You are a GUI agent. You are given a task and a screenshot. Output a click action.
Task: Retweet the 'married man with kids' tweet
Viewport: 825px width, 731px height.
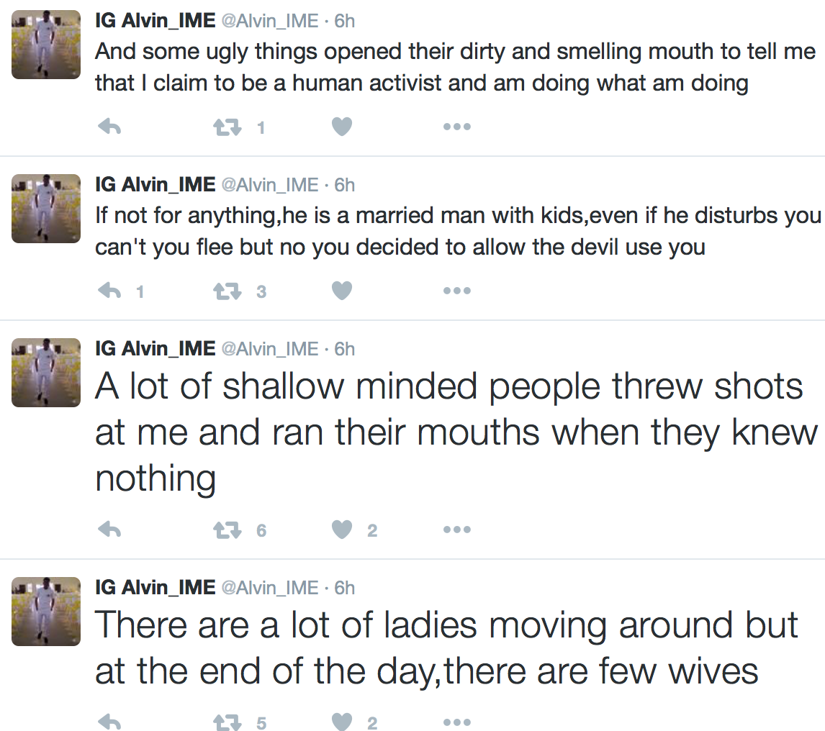click(x=227, y=291)
